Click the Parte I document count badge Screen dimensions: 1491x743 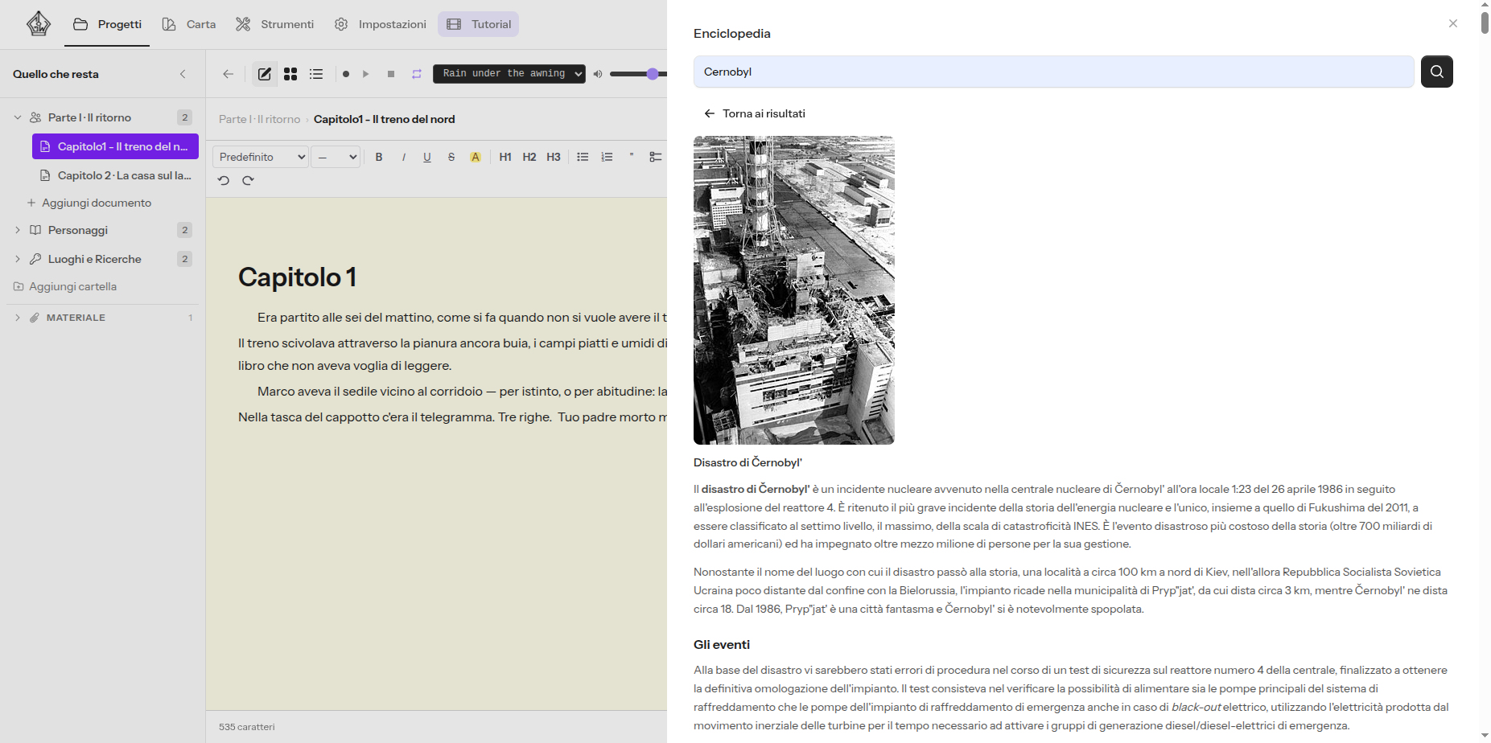[185, 117]
